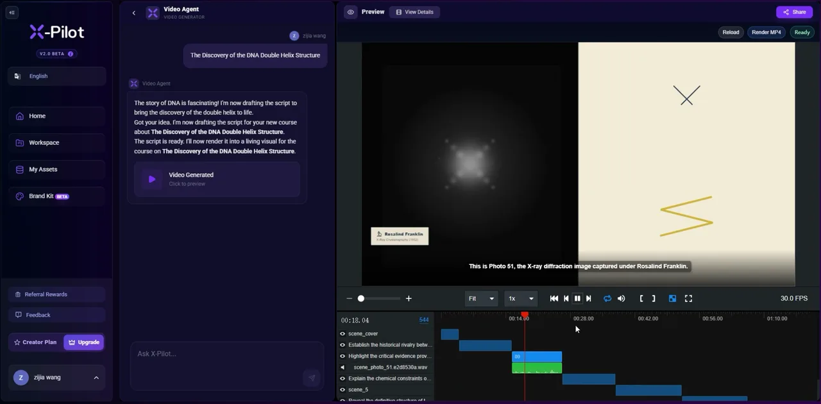Open Workspace in the sidebar

click(57, 142)
